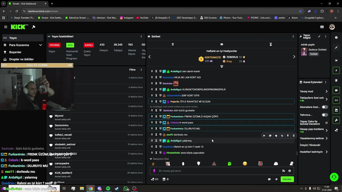Click the hammer icon next to Kick logo
This screenshot has width=342, height=192.
point(34,27)
